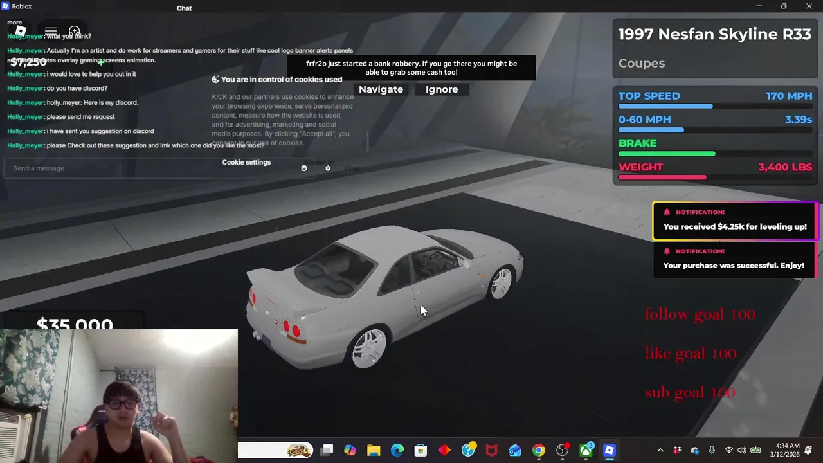Open the Wi-Fi network tray icon
The image size is (823, 463).
[x=728, y=450]
